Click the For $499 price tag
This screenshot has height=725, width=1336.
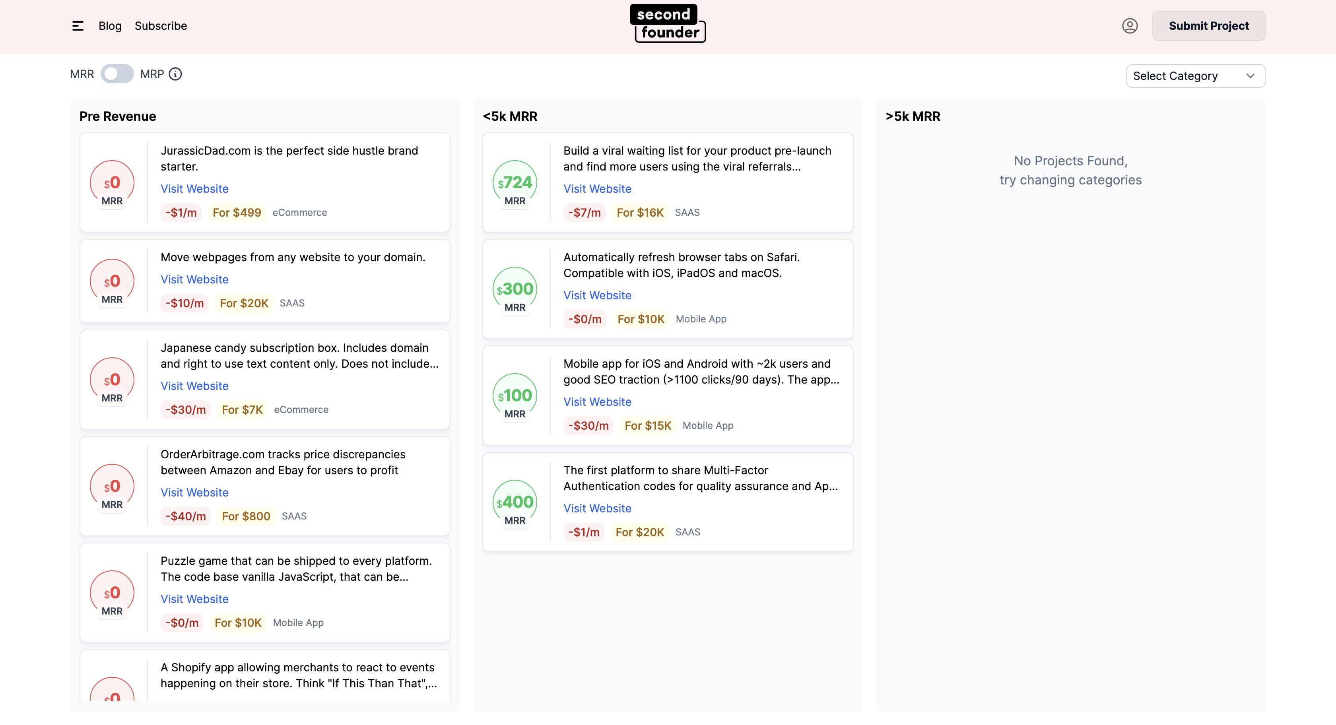point(237,213)
